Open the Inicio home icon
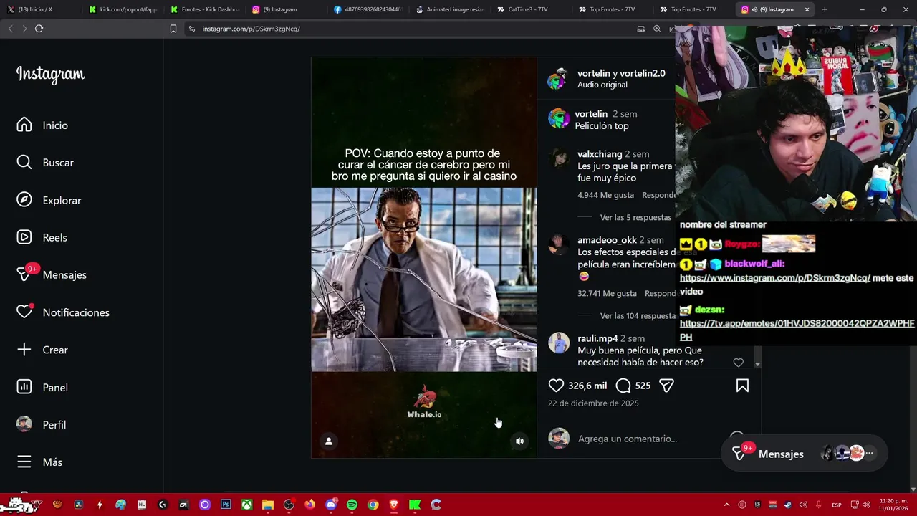Viewport: 917px width, 516px height. 24,125
